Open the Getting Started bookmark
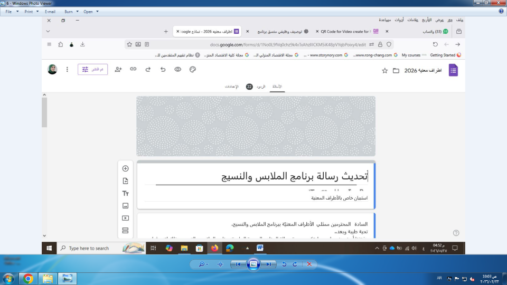Image resolution: width=507 pixels, height=285 pixels. pyautogui.click(x=445, y=55)
